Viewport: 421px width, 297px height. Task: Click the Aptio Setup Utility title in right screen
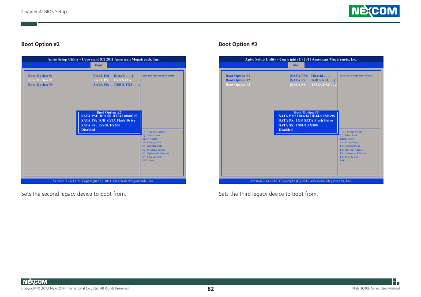(301, 59)
